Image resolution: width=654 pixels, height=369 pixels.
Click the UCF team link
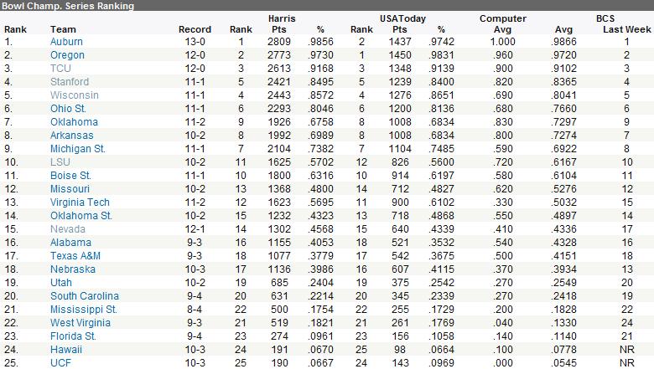(61, 362)
